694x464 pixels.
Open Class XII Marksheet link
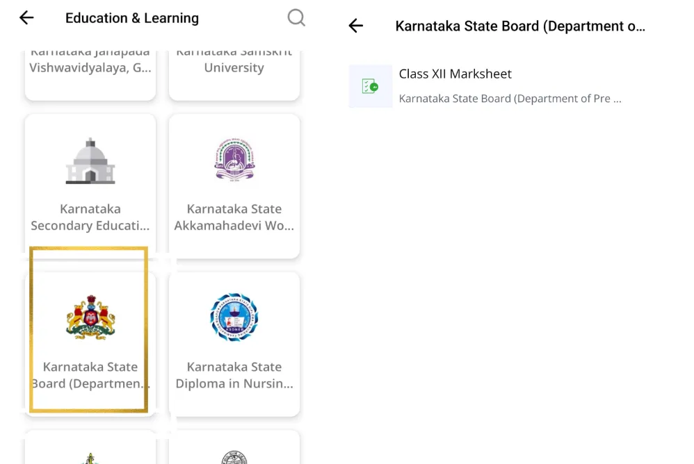pyautogui.click(x=455, y=74)
